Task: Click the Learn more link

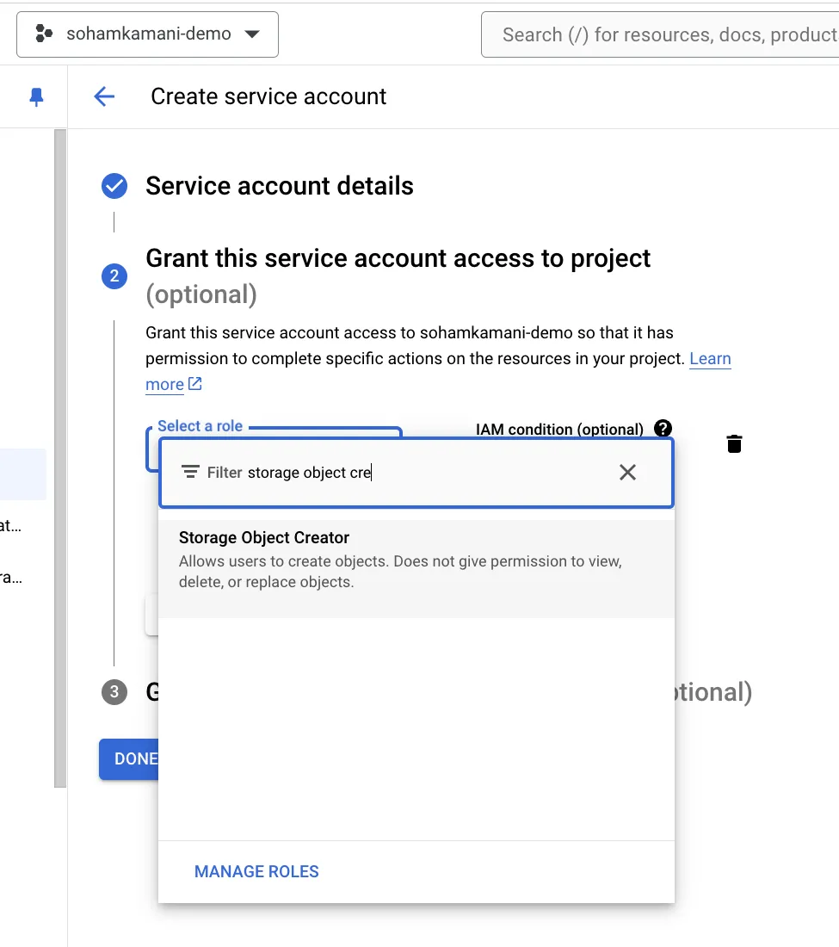Action: click(x=710, y=359)
